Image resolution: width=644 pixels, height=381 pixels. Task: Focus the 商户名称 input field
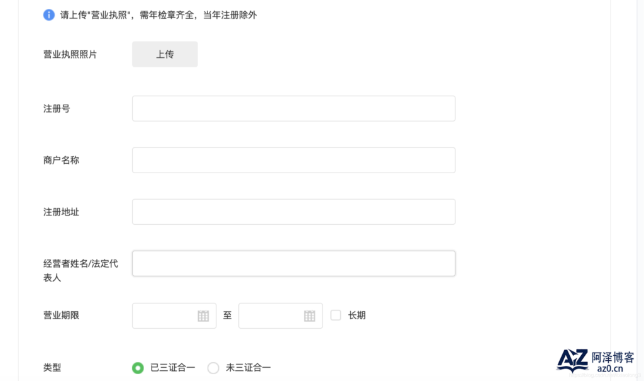[x=294, y=160]
